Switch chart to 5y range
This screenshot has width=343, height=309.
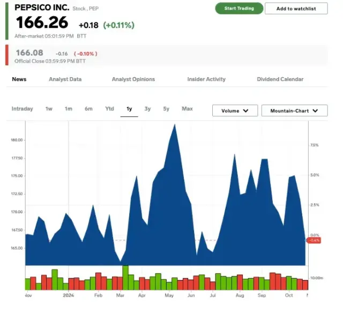click(x=166, y=109)
